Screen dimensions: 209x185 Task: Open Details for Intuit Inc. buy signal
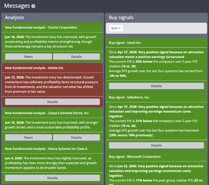coord(156,86)
